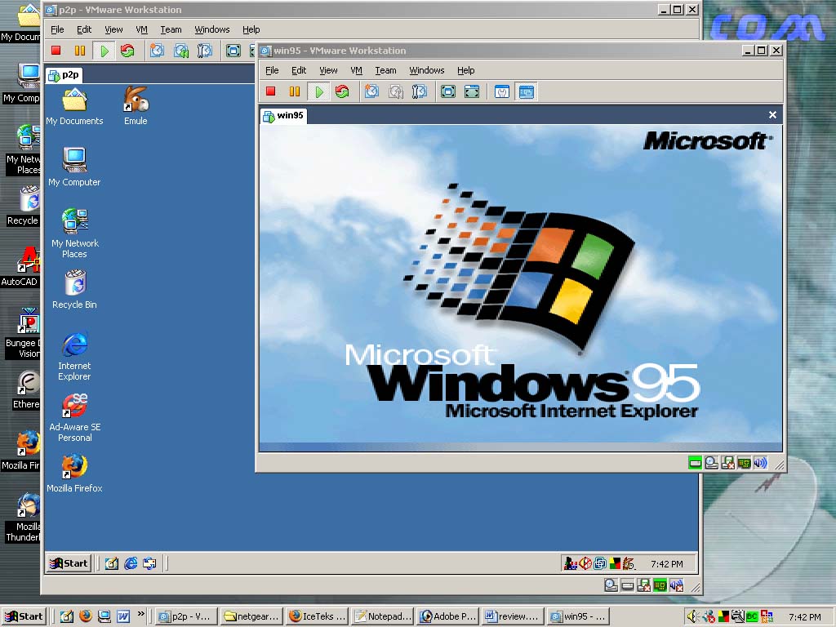This screenshot has height=627, width=836.
Task: Switch to the Notepad taskbar button
Action: click(x=383, y=616)
